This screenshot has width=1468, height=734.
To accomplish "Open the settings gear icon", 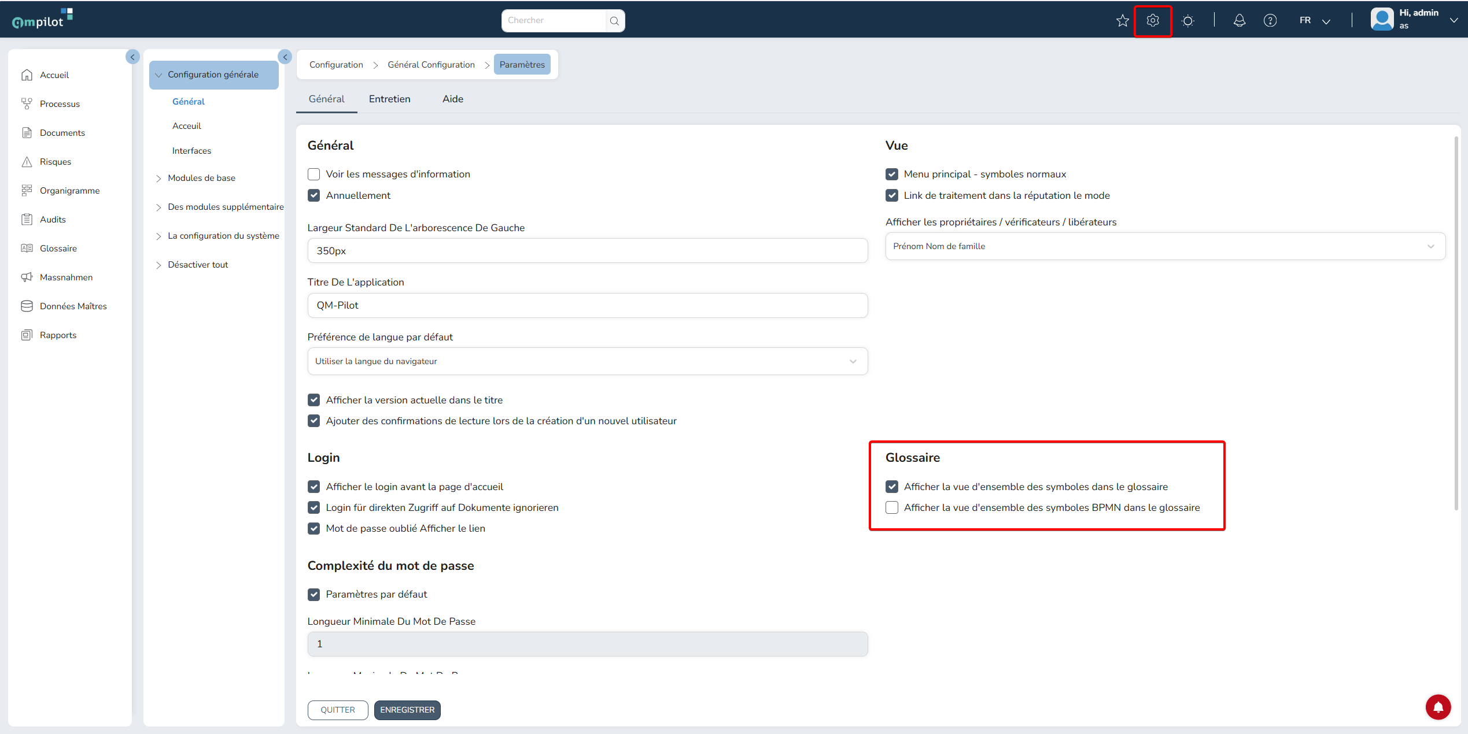I will click(1152, 21).
